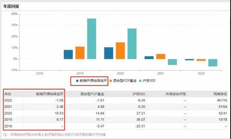Select the 2022 row year cell
This screenshot has width=231, height=139.
click(x=8, y=100)
